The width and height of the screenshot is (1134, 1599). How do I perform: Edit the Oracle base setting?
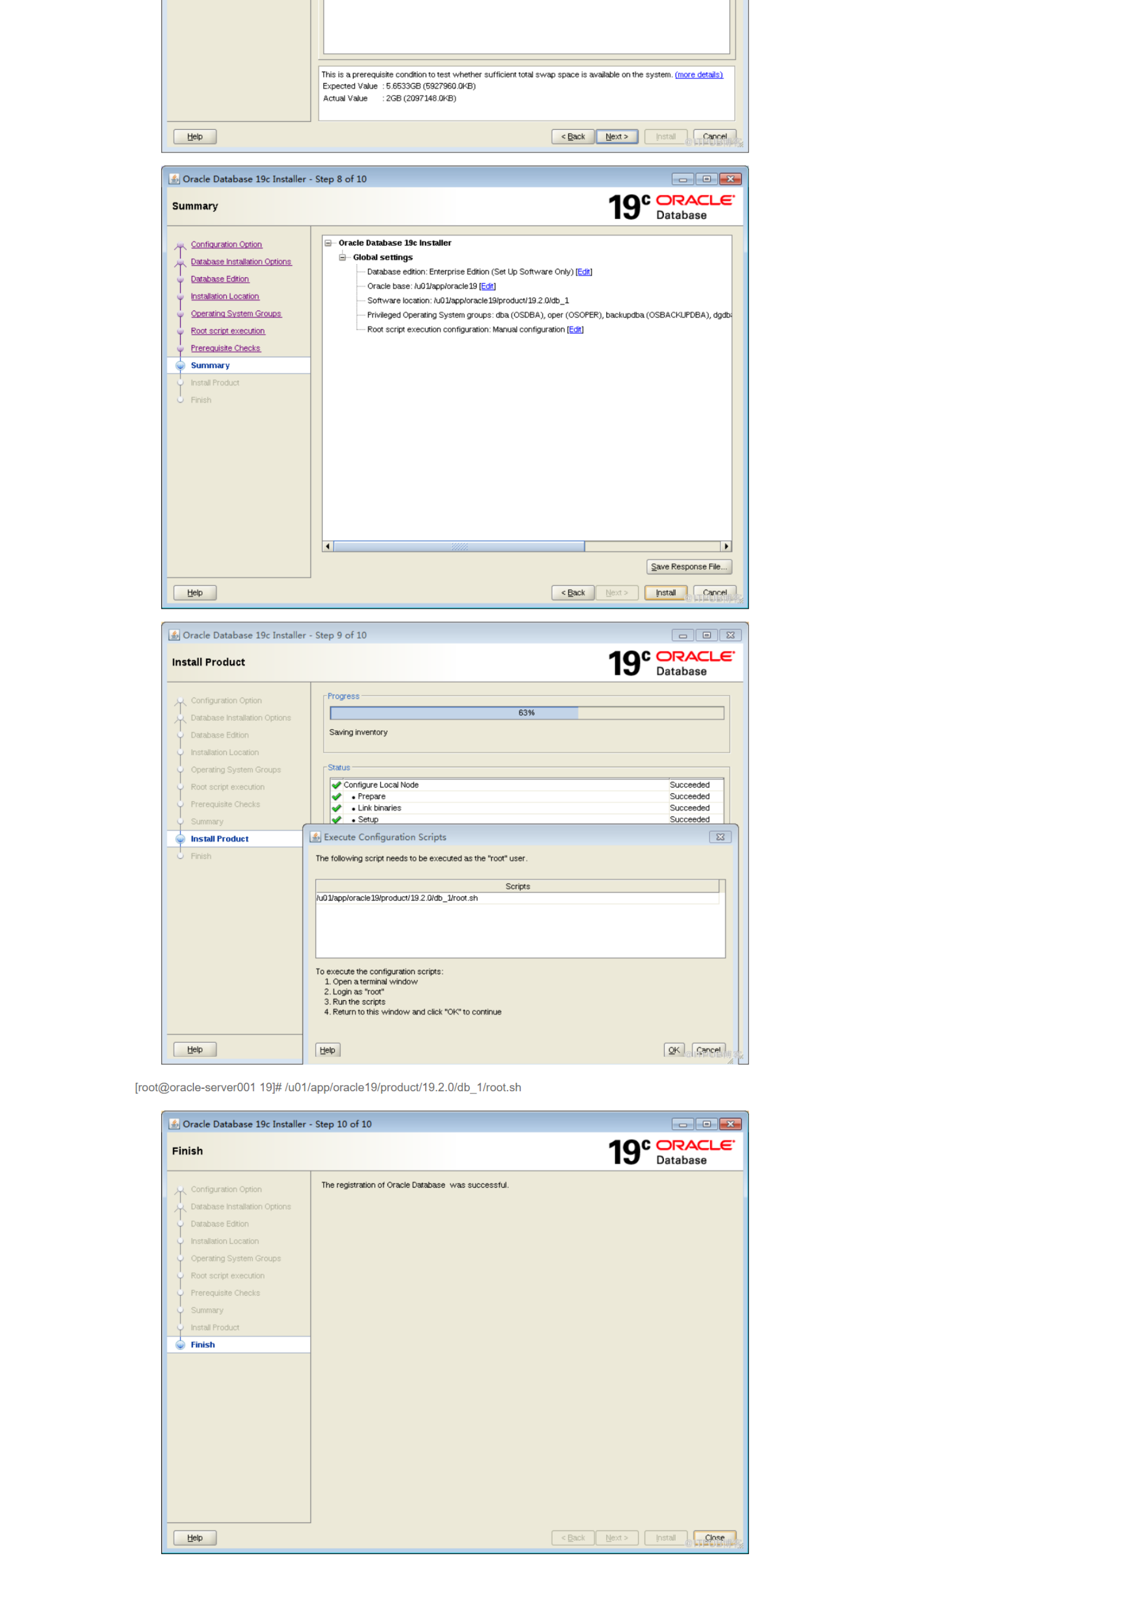tap(487, 287)
